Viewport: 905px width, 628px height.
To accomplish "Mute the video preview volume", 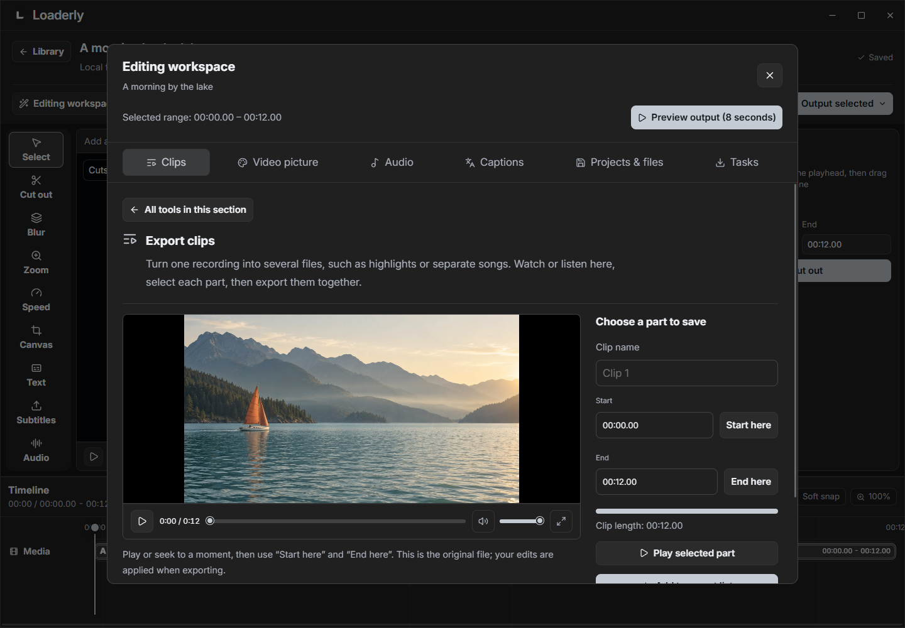I will (x=483, y=521).
